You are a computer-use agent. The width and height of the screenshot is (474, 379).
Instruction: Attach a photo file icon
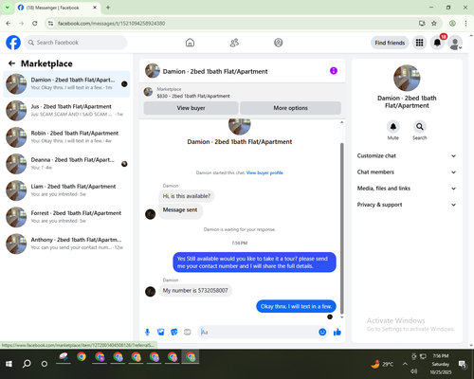tap(161, 332)
